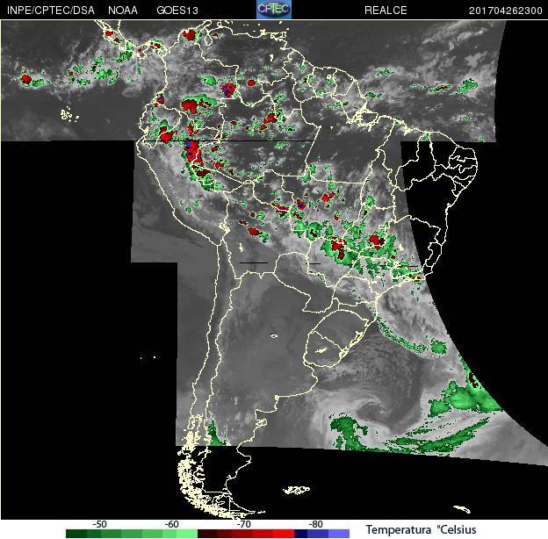548x539 pixels.
Task: Pick the dark green segment of the color bar
Action: (76, 534)
